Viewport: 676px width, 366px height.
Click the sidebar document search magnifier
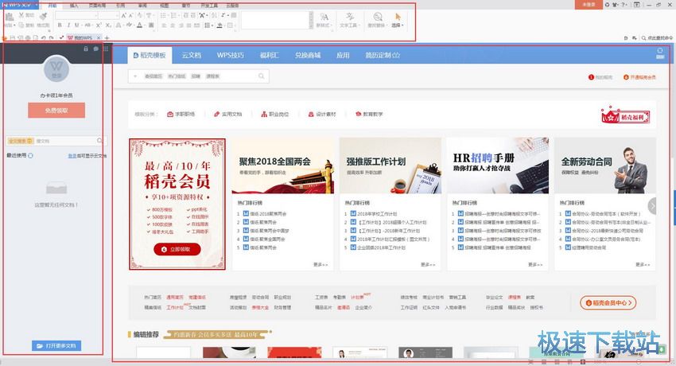99,141
